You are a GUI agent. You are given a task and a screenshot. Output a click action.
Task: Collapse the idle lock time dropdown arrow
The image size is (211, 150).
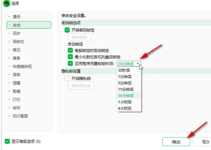coord(138,64)
